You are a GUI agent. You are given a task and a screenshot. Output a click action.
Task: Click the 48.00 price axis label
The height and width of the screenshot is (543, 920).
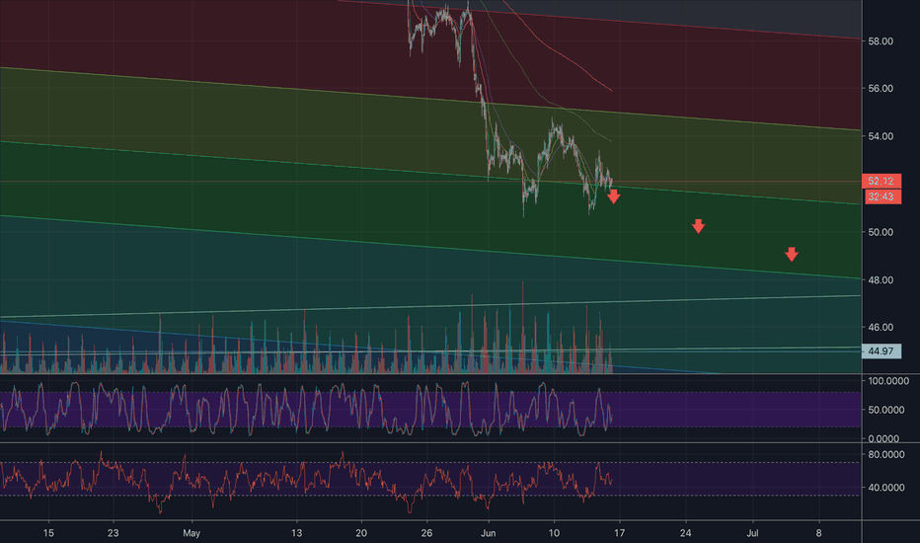pos(881,280)
